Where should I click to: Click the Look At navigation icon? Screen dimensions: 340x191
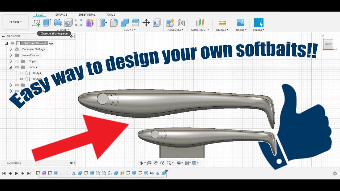click(149, 163)
